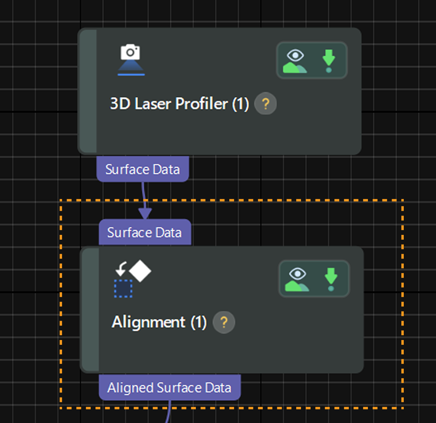Screen dimensions: 436x423
Task: Select the 3D Laser Profiler (1) title text
Action: (179, 104)
